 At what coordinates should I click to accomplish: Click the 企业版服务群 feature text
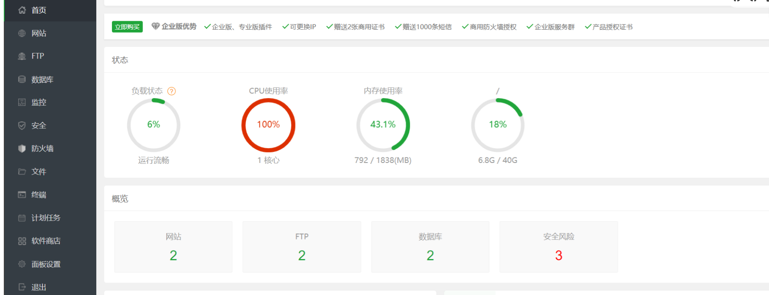(554, 27)
